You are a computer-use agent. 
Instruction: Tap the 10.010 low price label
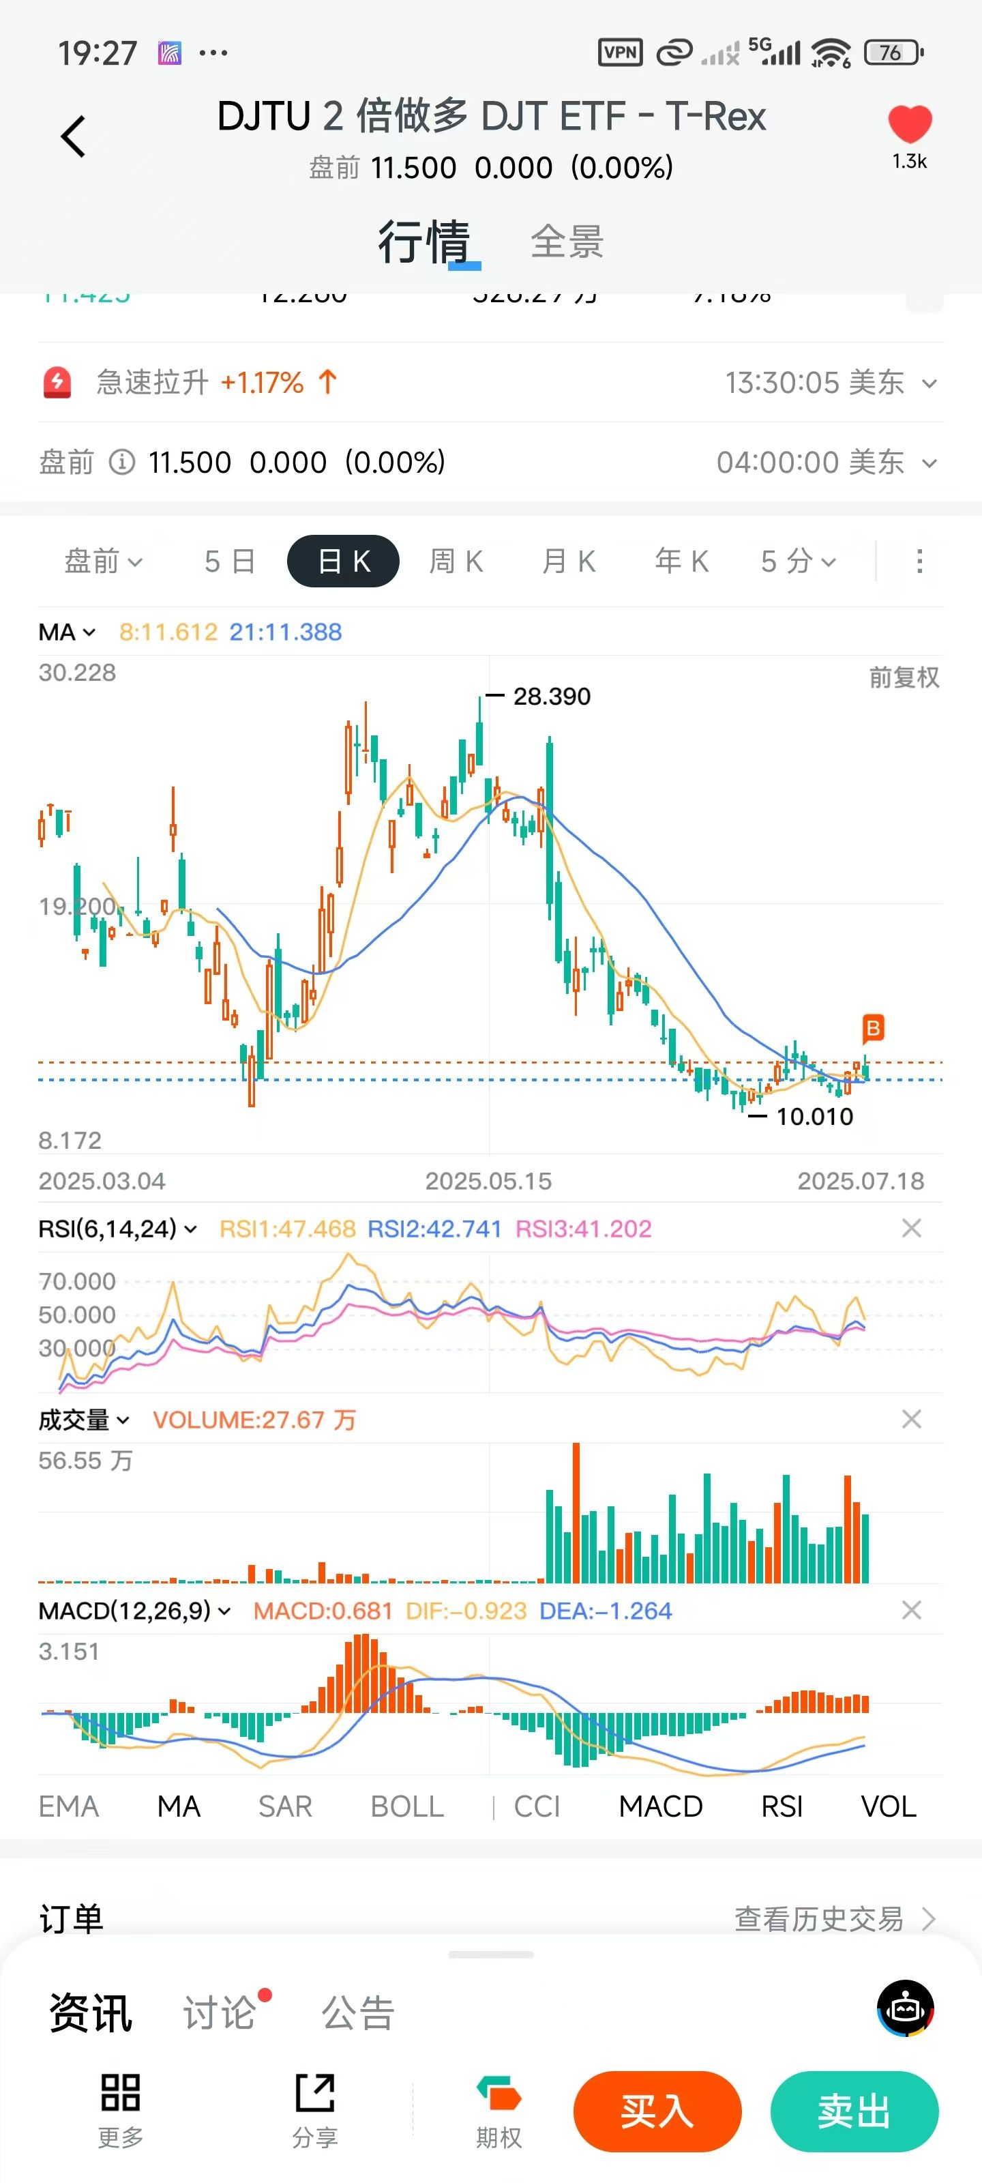point(814,1116)
